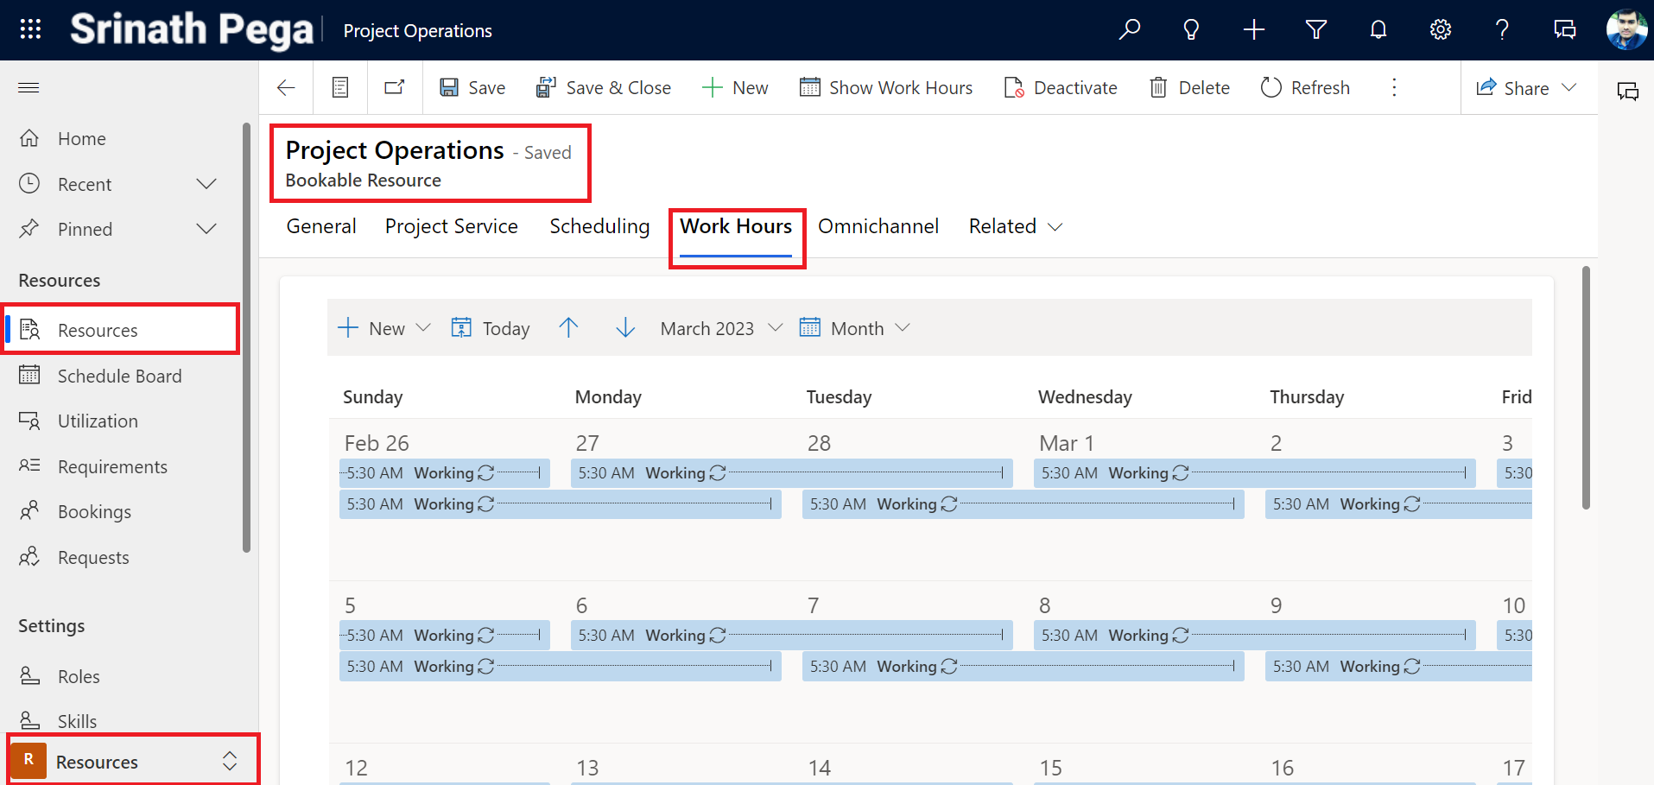Collapse the hamburger navigation menu
The height and width of the screenshot is (785, 1654).
pyautogui.click(x=29, y=87)
